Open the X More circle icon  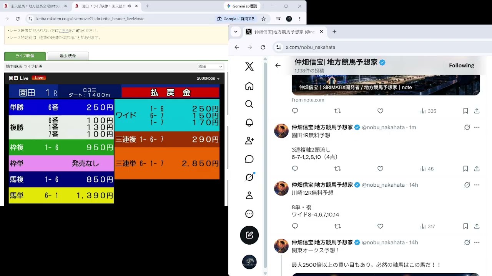249,214
